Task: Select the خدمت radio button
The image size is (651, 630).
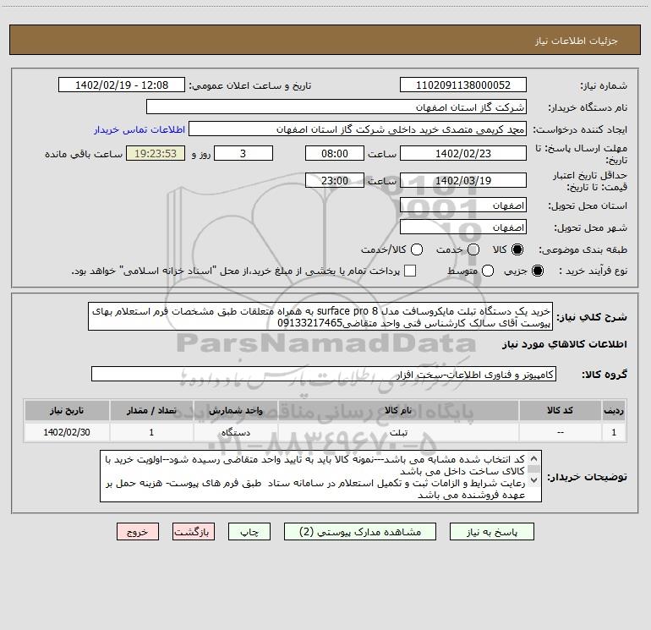Action: 473,249
